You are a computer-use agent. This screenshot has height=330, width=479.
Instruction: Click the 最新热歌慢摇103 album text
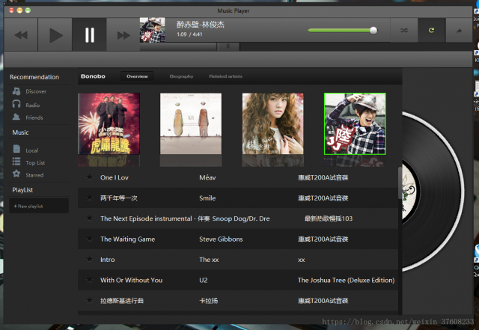click(x=329, y=219)
